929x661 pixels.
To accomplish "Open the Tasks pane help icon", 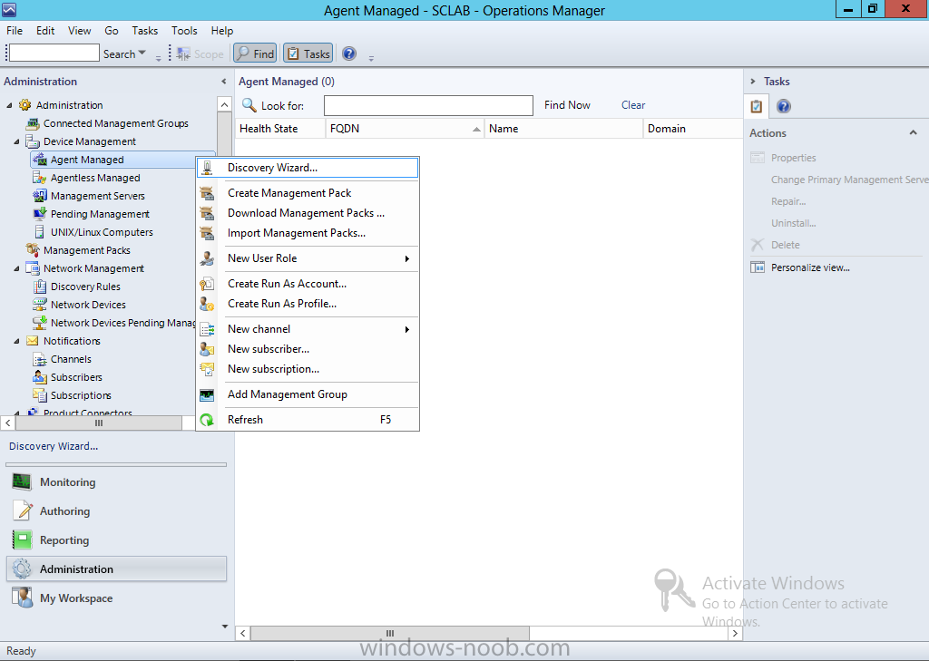I will [x=783, y=107].
